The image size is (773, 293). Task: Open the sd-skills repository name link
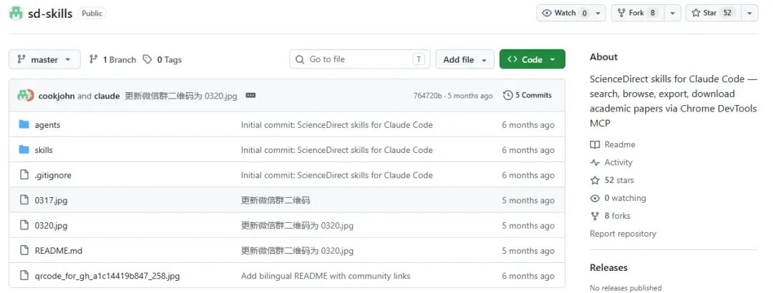coord(50,14)
